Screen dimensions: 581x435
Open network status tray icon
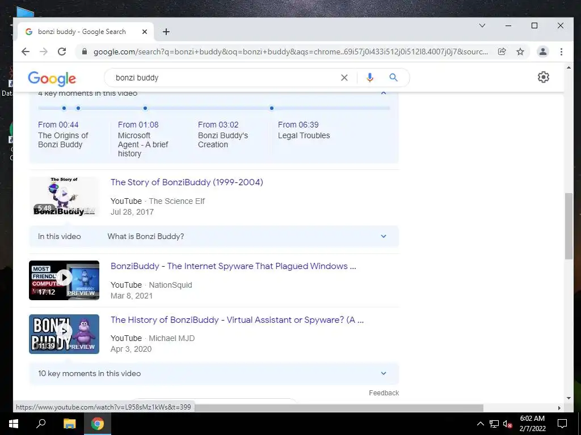pyautogui.click(x=494, y=424)
